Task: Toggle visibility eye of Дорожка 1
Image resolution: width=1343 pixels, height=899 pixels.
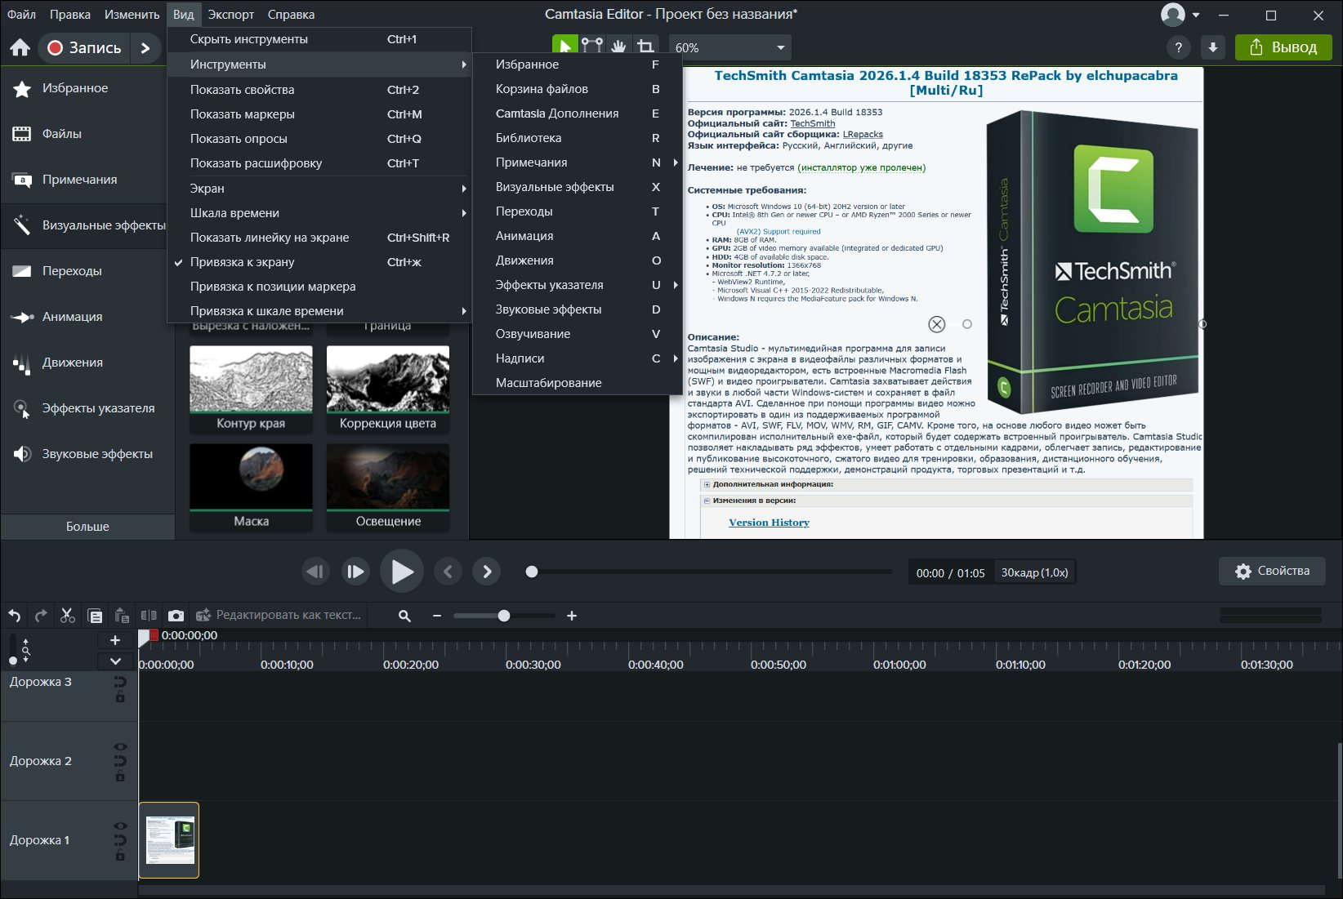Action: click(x=120, y=826)
